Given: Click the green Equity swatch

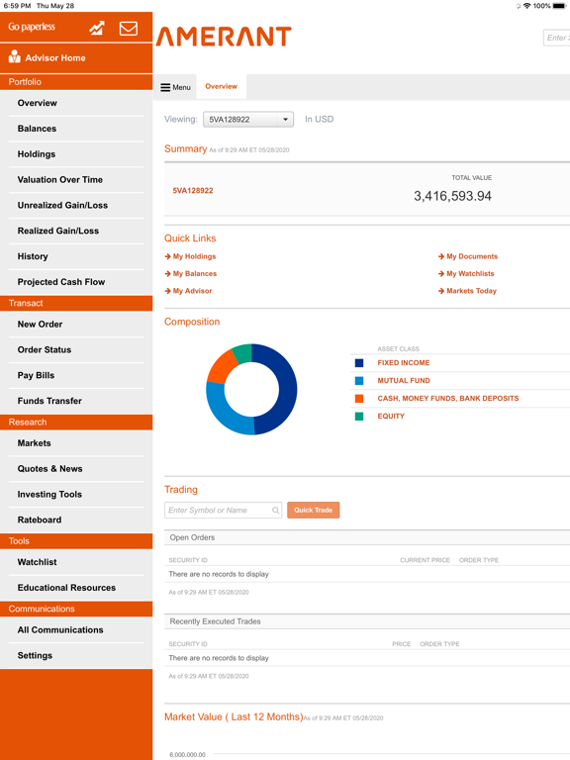Looking at the screenshot, I should point(359,417).
